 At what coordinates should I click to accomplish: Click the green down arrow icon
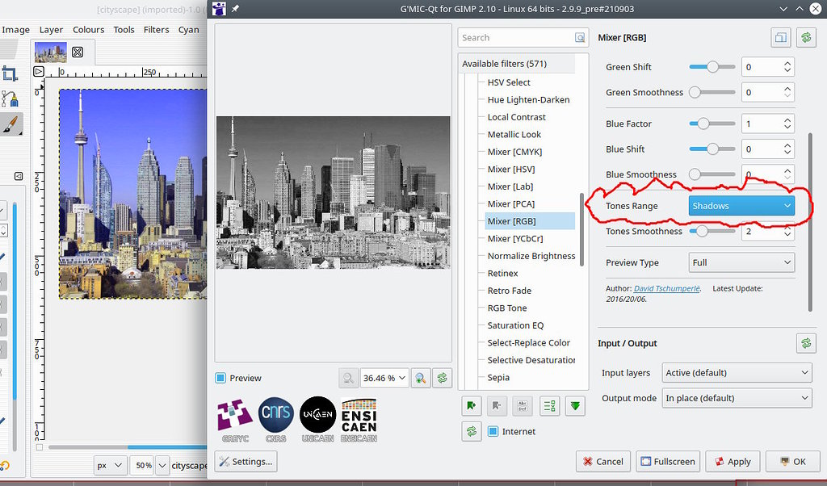pyautogui.click(x=575, y=406)
